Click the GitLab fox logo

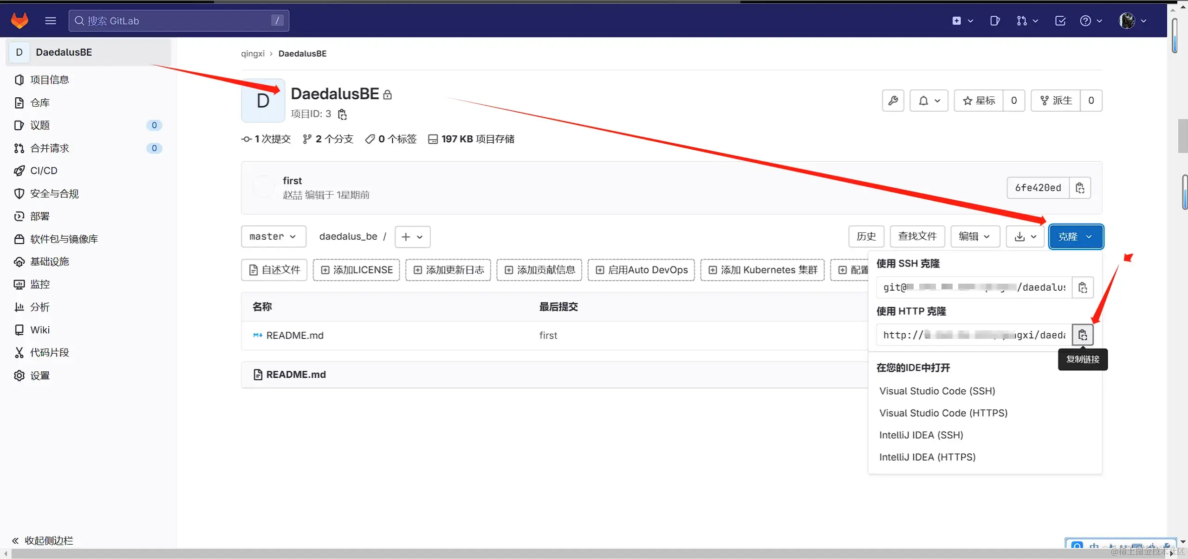[x=19, y=20]
